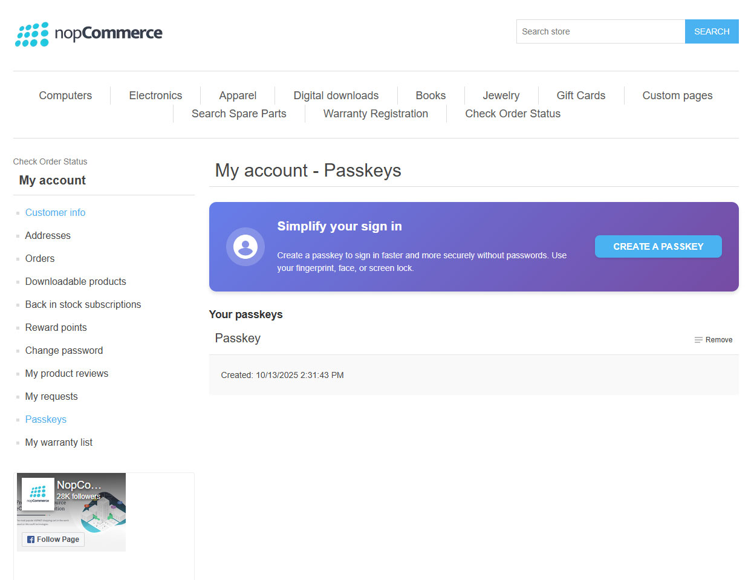Viewport: 754px width, 580px height.
Task: Click the Remove passkey icon
Action: click(698, 340)
